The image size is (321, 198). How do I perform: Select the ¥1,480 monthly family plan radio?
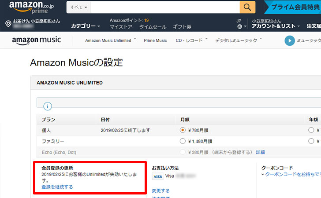(x=183, y=141)
